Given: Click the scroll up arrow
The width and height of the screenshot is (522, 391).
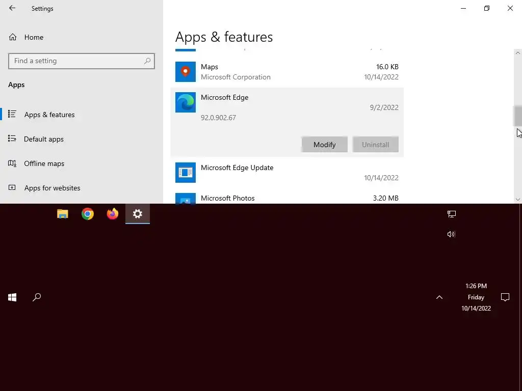Looking at the screenshot, I should (x=518, y=53).
